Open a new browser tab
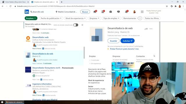This screenshot has width=186, height=104. click(62, 2)
